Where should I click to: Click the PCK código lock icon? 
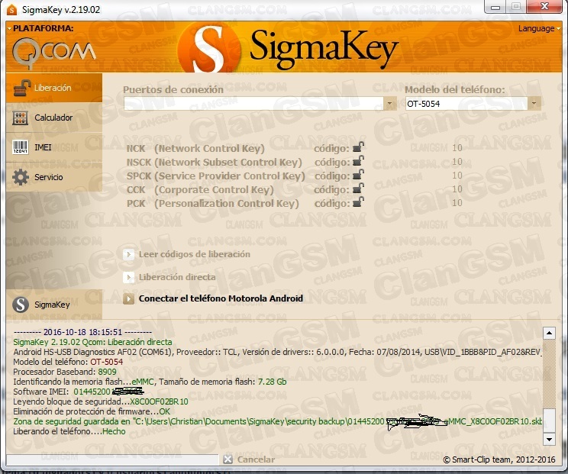[358, 202]
